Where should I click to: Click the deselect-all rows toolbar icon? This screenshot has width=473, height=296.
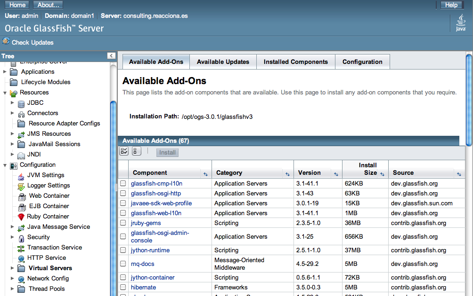[x=136, y=151]
